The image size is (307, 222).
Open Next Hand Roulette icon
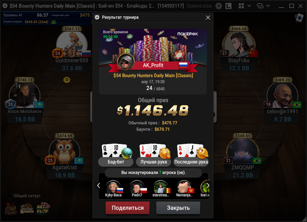coord(27,209)
